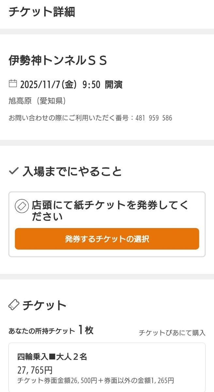Click the チケットぴあにて購入 text

[x=172, y=333]
